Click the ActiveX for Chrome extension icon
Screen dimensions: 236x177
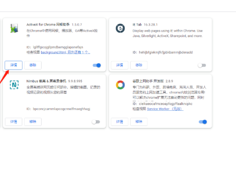coord(14,28)
